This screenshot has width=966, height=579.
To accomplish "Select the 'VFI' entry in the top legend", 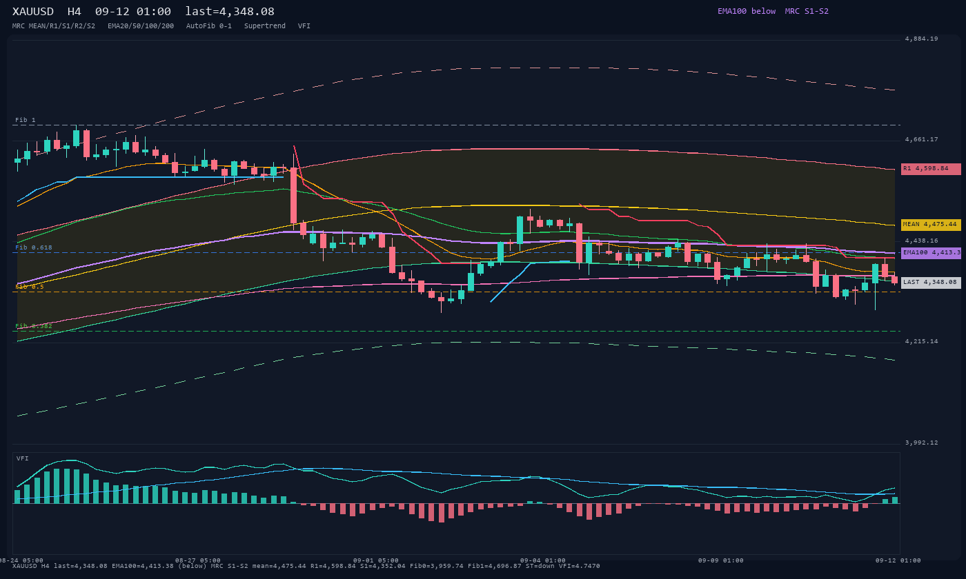I will coord(304,26).
